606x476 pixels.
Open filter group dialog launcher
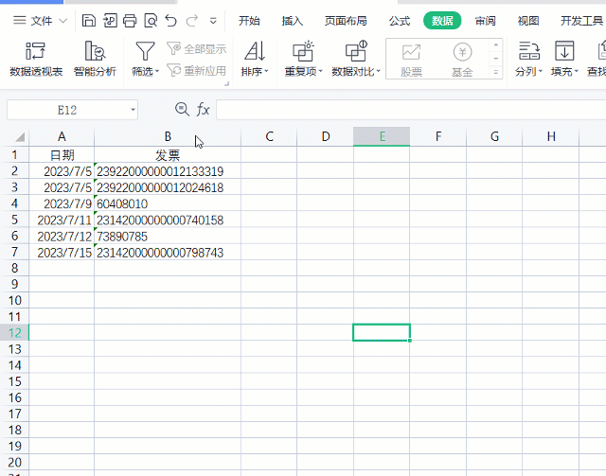click(227, 83)
